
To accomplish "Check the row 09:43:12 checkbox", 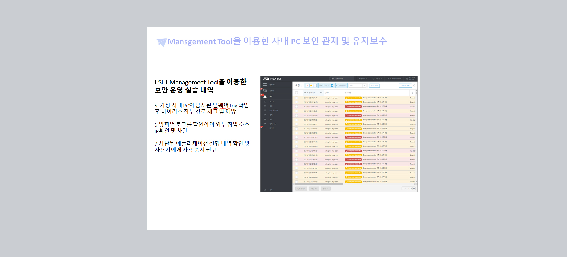I will pos(297,142).
